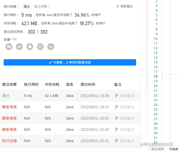Click editor line number 18
This screenshot has height=151, width=178.
(x=155, y=76)
